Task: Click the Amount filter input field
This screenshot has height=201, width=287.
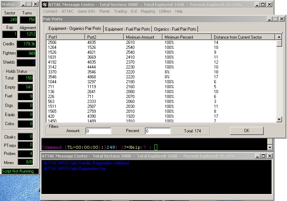Action: tap(98, 131)
